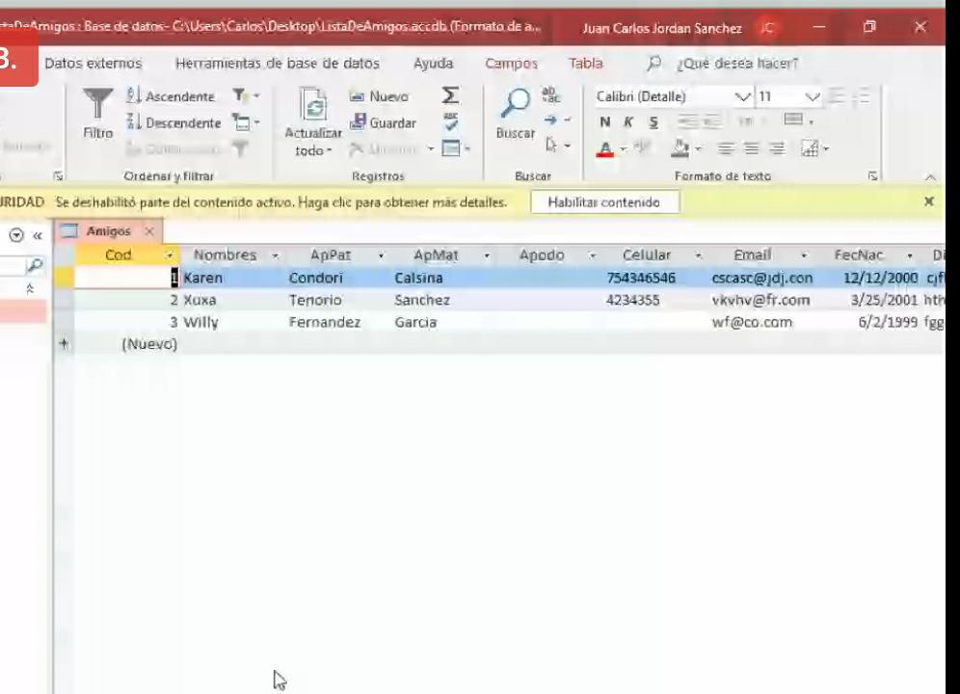Switch to Datos externos tab

point(93,64)
